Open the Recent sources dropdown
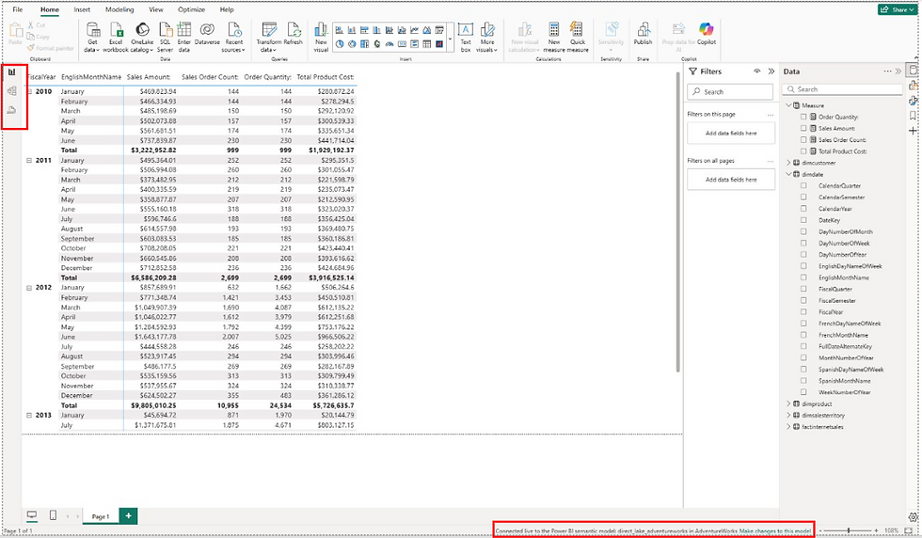 (x=234, y=38)
